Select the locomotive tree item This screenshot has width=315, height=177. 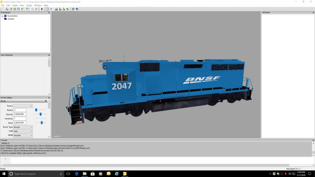[x=12, y=16]
